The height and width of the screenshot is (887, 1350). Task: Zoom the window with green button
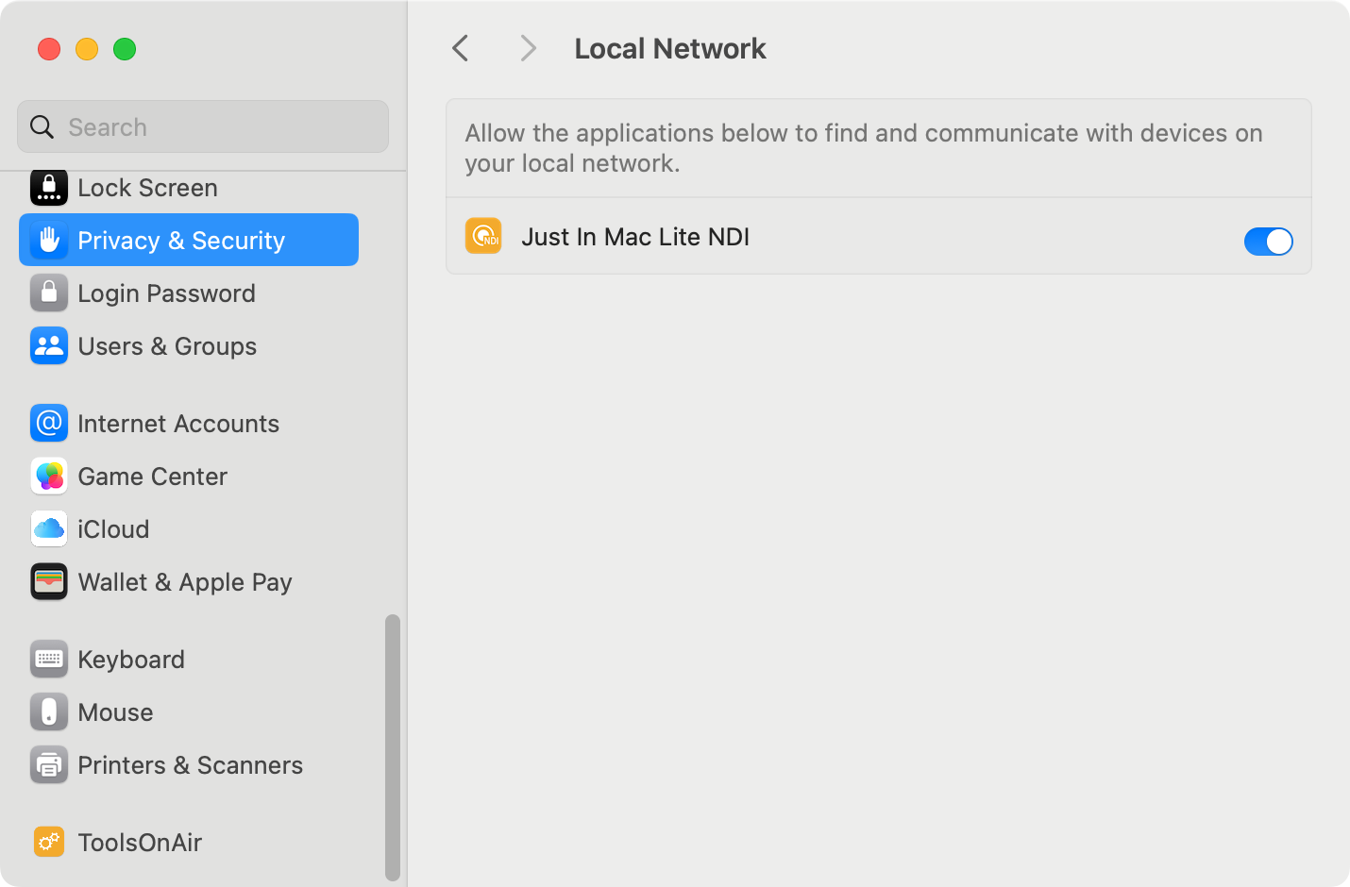125,49
